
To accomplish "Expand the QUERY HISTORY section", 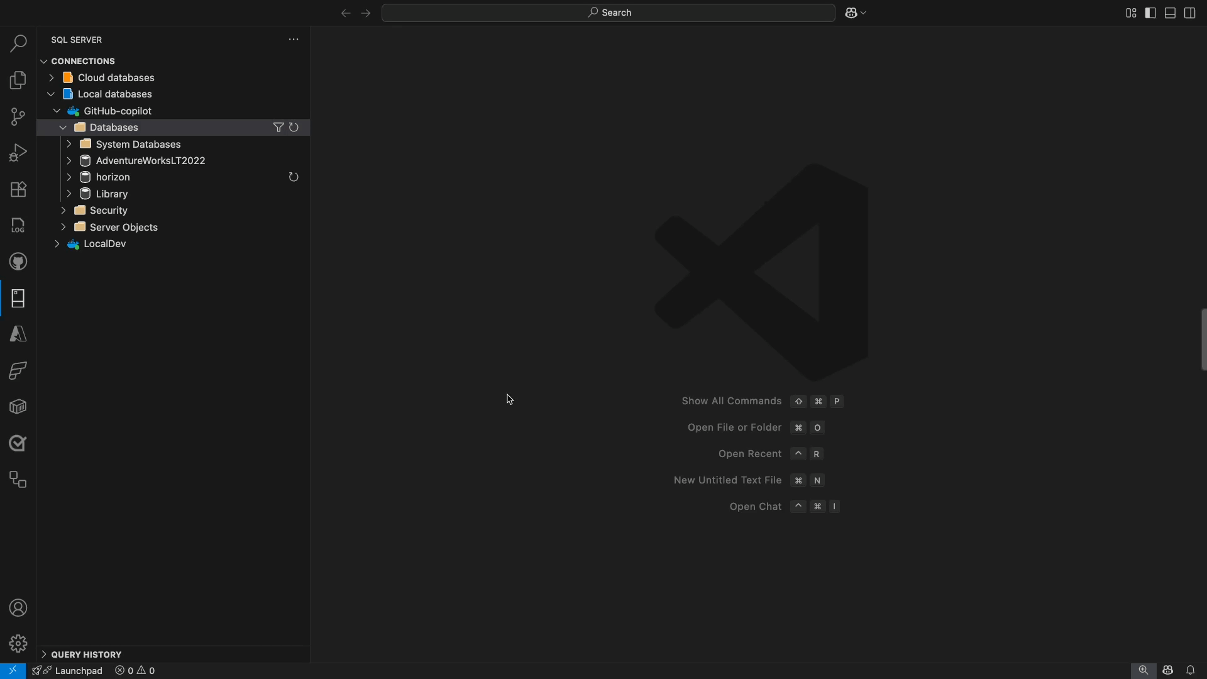I will click(44, 654).
